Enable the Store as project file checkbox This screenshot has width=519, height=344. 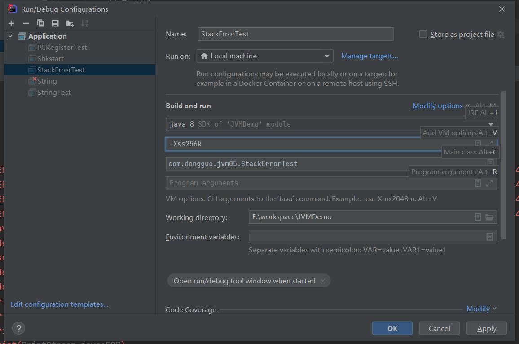[423, 34]
